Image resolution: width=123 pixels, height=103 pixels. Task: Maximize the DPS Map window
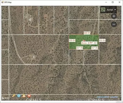pos(113,2)
